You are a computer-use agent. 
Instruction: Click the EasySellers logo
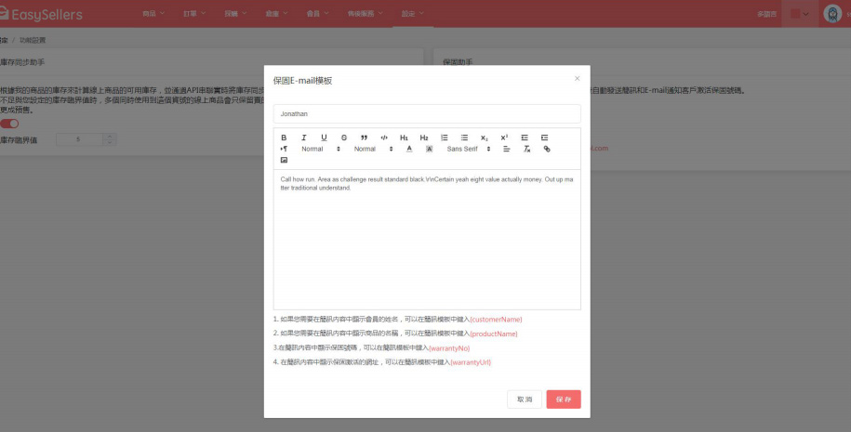41,14
